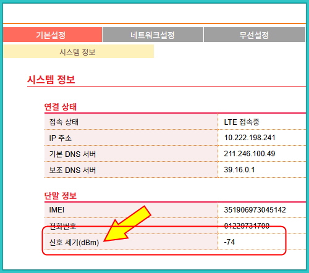Screen dimensions: 309x273
Task: Select the 접속 상태 row label
Action: (64, 122)
